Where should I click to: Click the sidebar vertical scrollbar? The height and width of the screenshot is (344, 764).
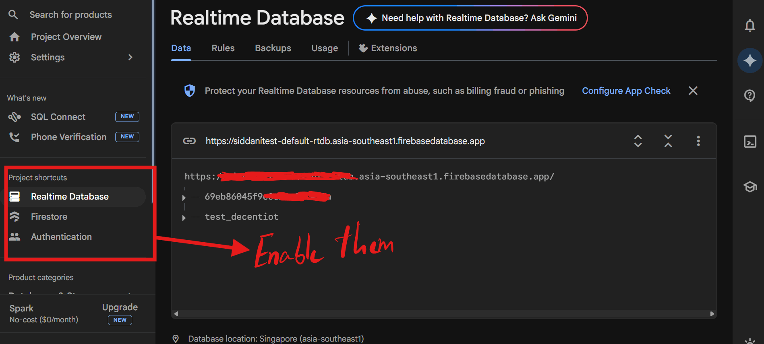[x=153, y=101]
